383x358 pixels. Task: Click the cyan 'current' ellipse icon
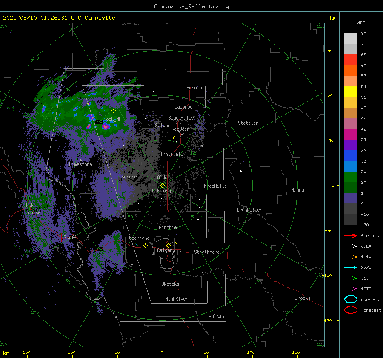[351, 299]
